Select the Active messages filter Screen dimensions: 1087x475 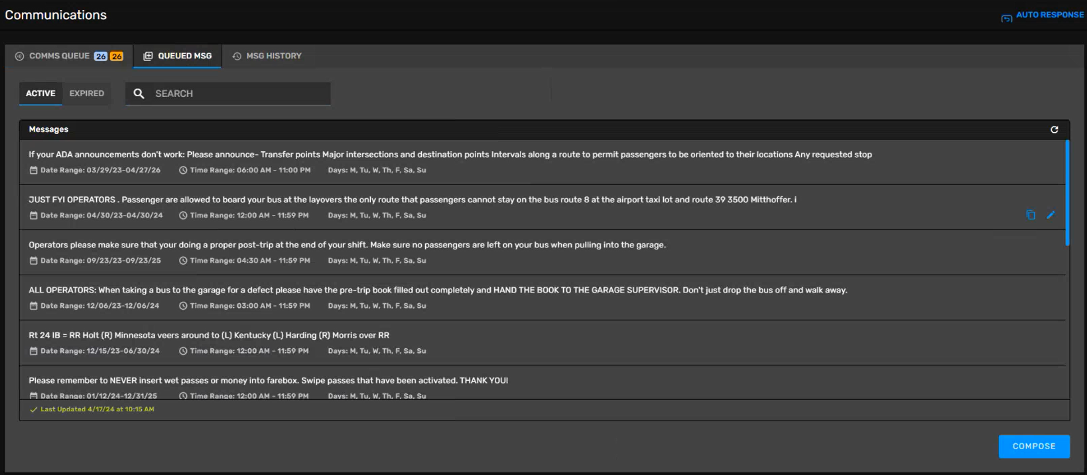coord(40,94)
